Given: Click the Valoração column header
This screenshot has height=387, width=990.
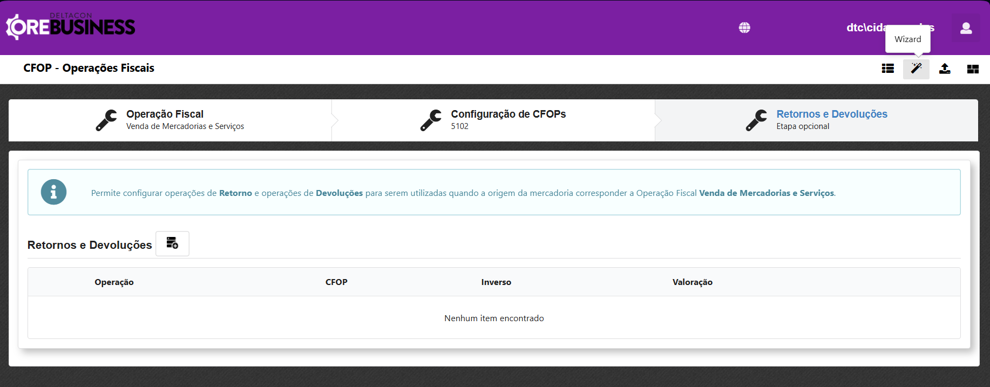Looking at the screenshot, I should tap(692, 282).
